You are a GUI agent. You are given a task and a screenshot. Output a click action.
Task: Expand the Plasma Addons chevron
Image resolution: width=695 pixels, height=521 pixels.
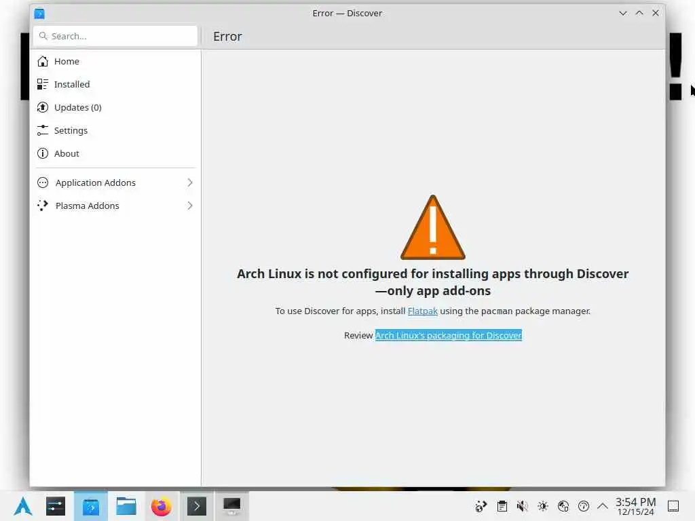(190, 206)
